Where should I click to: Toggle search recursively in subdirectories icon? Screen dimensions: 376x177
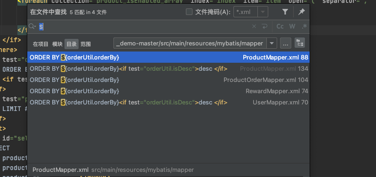pyautogui.click(x=300, y=43)
